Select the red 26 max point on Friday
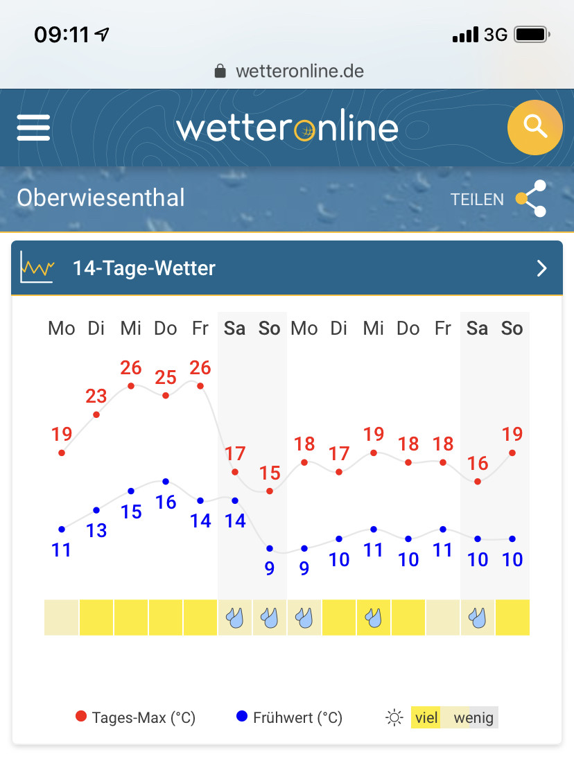Screen dimensions: 574x761 tap(200, 386)
